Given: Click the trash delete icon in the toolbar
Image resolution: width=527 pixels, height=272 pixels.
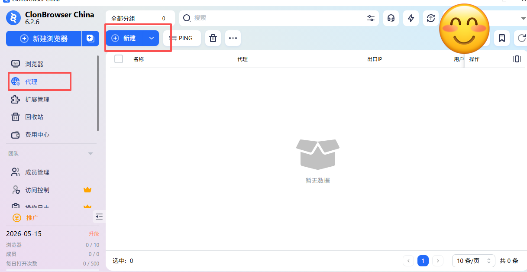Looking at the screenshot, I should click(213, 38).
